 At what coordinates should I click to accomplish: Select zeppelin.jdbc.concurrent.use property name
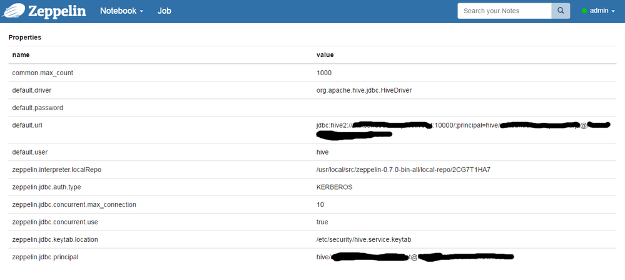pyautogui.click(x=55, y=222)
